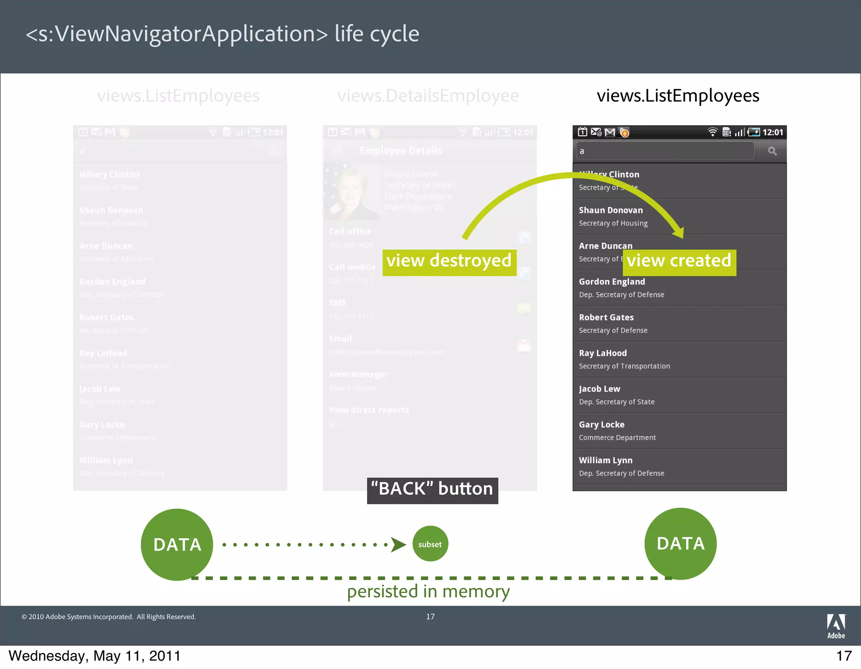Screen dimensions: 861x669
Task: Select Shaun Donovan in the employee list
Action: [x=679, y=216]
